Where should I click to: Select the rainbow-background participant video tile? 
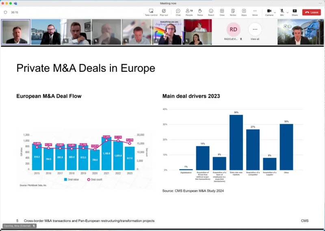coord(167,32)
